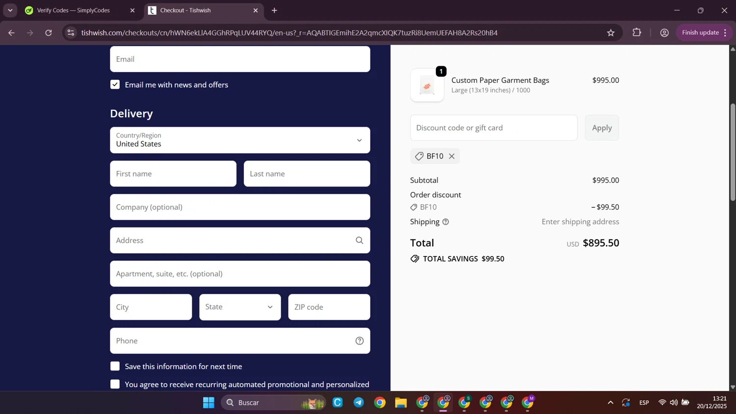Image resolution: width=736 pixels, height=414 pixels.
Task: Open a new browser tab
Action: (274, 10)
